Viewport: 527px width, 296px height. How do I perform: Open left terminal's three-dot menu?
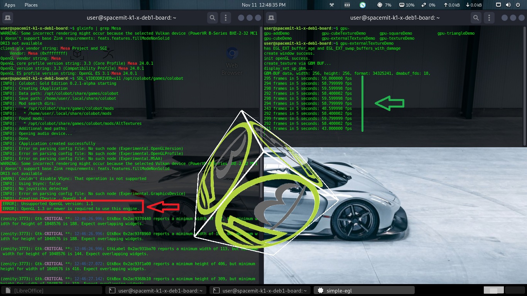[x=226, y=18]
